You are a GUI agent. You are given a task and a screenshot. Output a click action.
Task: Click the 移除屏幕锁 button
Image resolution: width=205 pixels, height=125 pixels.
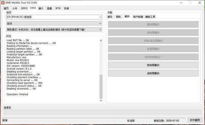click(153, 33)
